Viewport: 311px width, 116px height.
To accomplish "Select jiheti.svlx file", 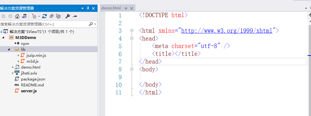I will [29, 73].
